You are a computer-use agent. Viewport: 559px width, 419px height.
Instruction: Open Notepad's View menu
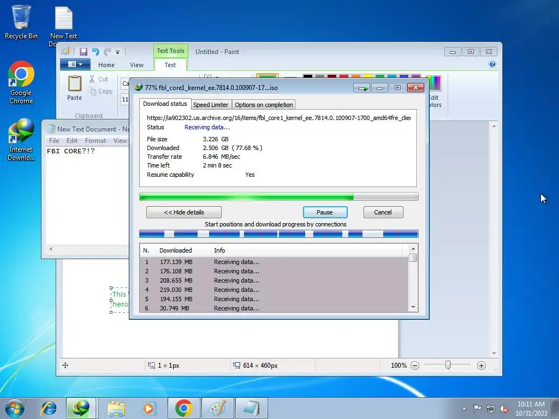click(x=120, y=141)
